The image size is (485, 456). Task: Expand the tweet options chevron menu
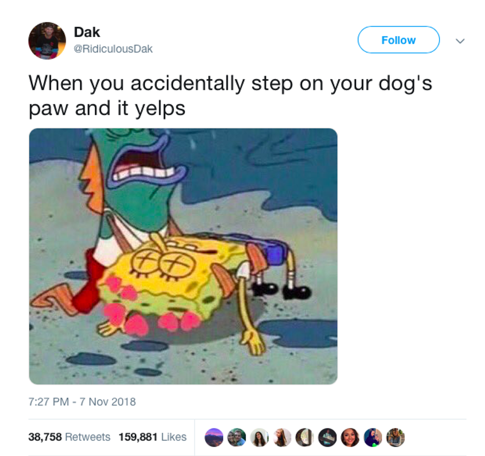460,41
